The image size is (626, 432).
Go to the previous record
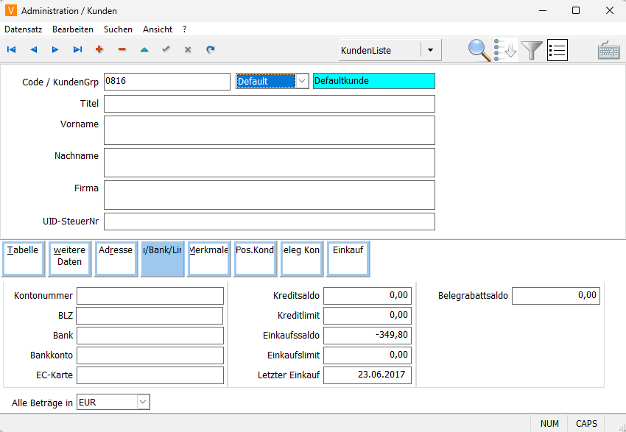33,50
